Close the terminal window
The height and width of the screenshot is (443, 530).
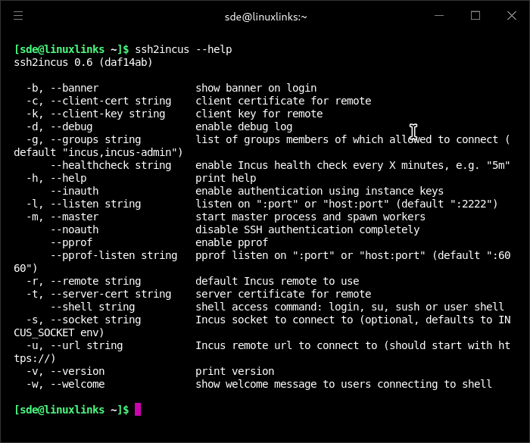pyautogui.click(x=510, y=15)
